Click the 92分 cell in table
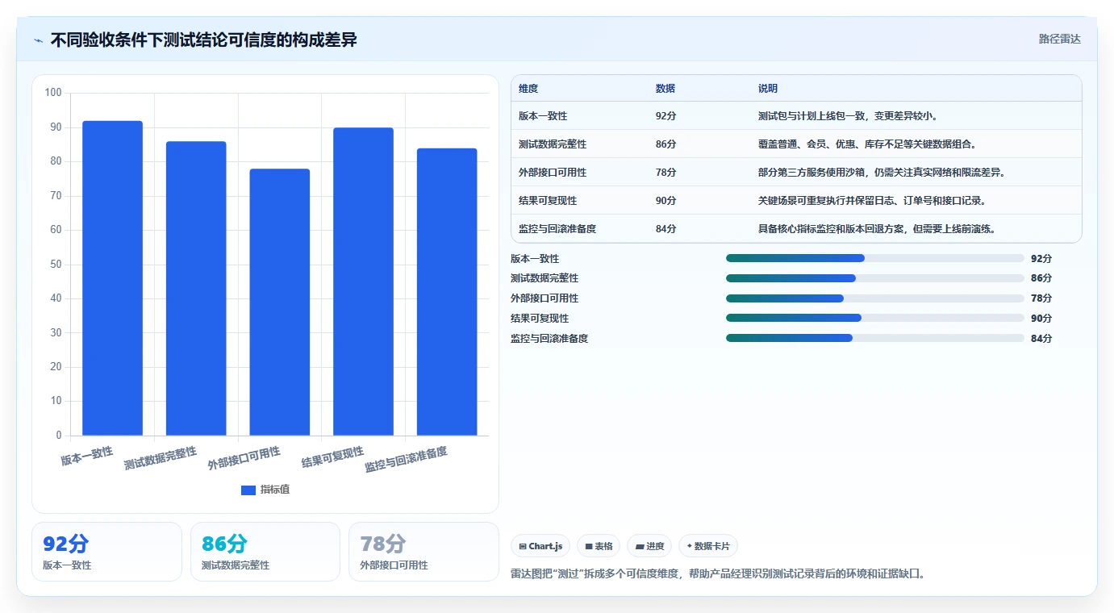Screen dimensions: 1114x613 point(666,116)
